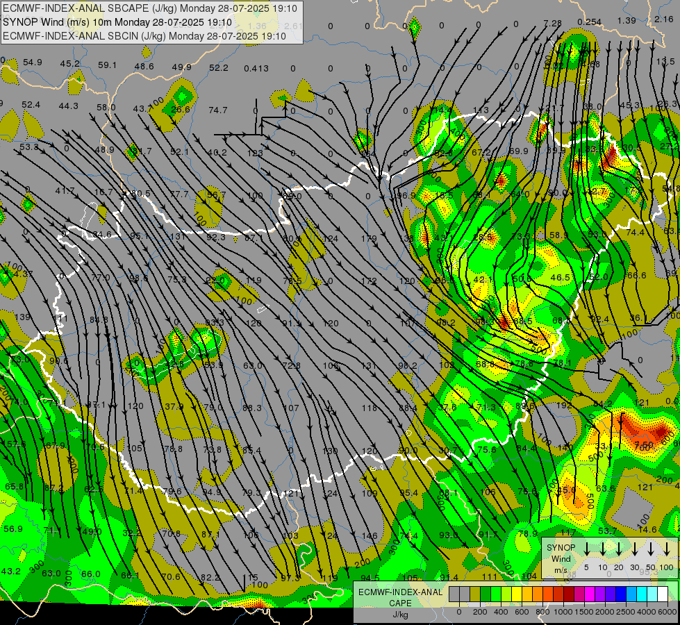
Task: Click the 1000 tick label on color scale
Action: (563, 612)
